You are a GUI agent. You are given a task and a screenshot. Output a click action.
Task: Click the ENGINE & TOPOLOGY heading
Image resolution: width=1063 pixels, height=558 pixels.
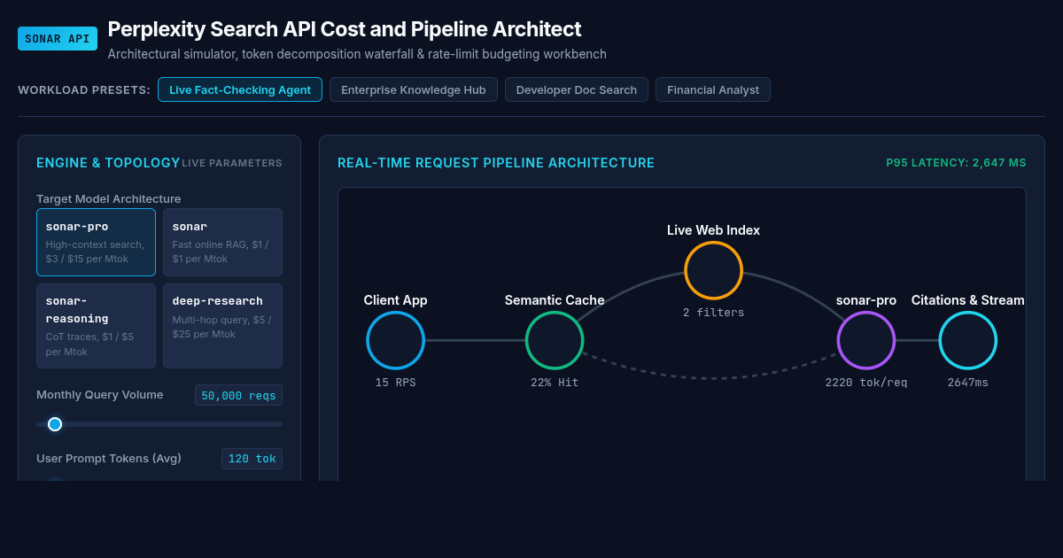point(108,163)
